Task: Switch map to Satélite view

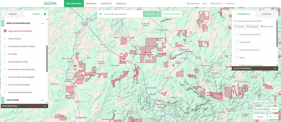Action: [x=260, y=117]
